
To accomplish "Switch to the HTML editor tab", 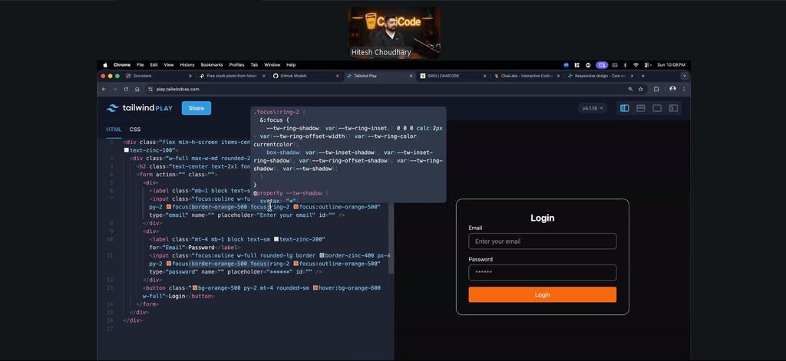I will (x=114, y=130).
